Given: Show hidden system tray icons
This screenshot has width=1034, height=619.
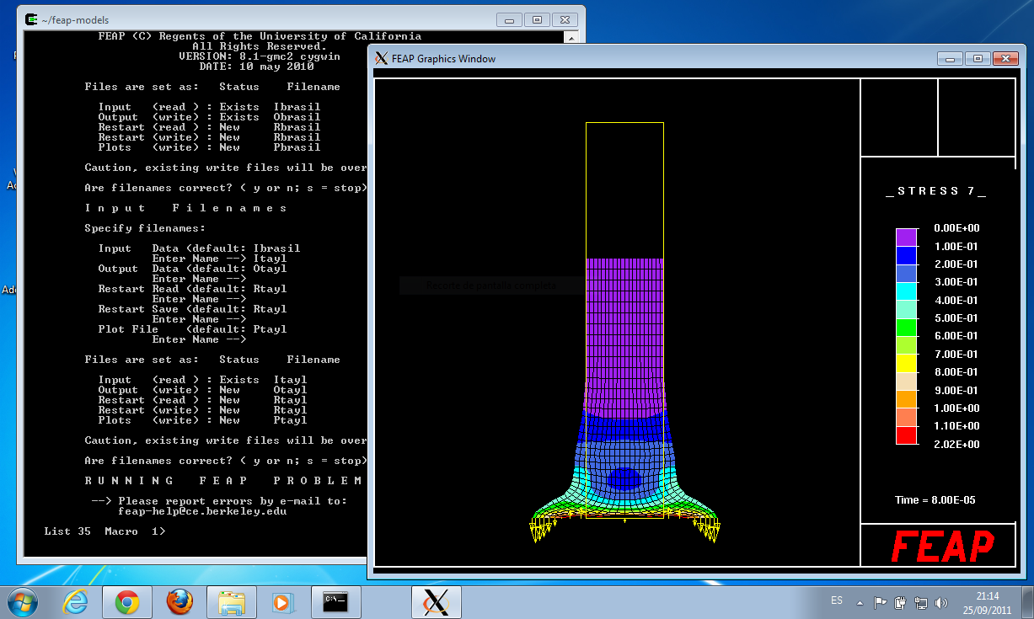Looking at the screenshot, I should click(860, 603).
